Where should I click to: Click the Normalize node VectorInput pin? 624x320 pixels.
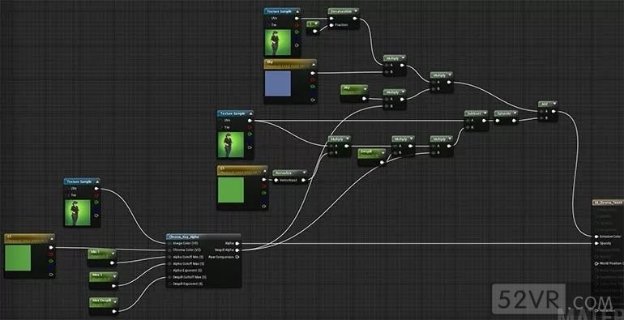pos(276,181)
